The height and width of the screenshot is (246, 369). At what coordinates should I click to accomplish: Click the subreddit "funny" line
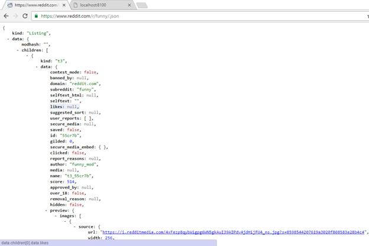[73, 89]
